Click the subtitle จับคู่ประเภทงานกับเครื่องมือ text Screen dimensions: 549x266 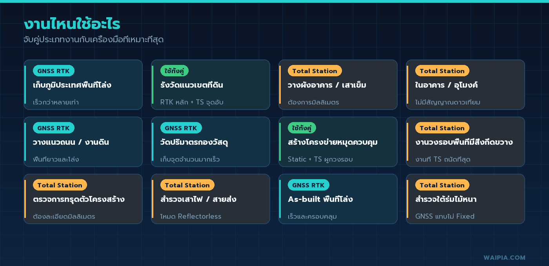pyautogui.click(x=93, y=40)
